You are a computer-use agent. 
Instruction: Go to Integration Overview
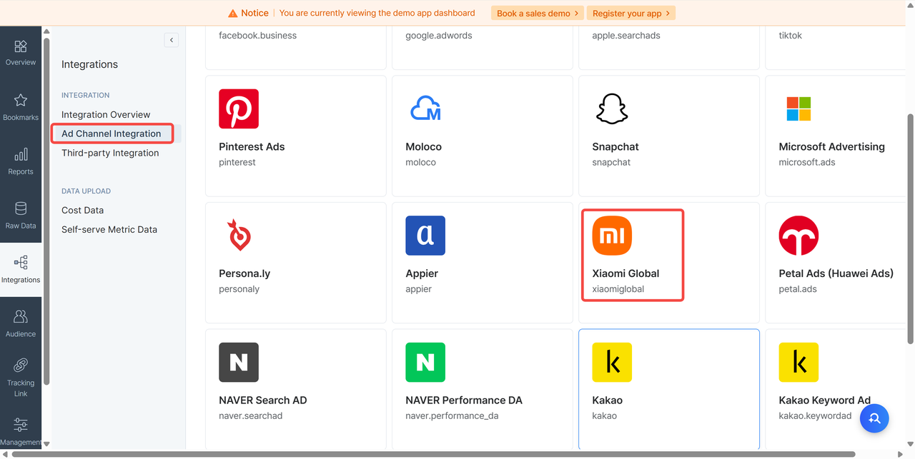[x=106, y=114]
